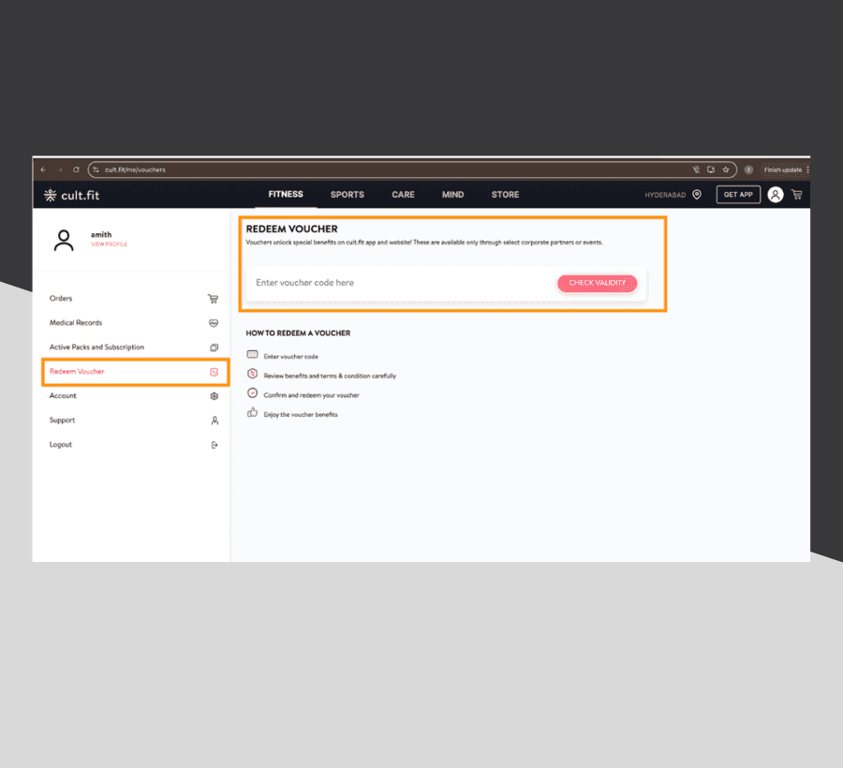Click the Medical Records heart icon
This screenshot has height=768, width=843.
214,323
